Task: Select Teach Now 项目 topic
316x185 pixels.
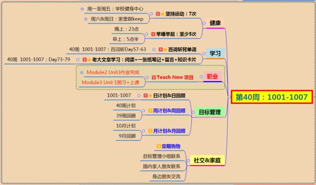Action: click(x=175, y=77)
